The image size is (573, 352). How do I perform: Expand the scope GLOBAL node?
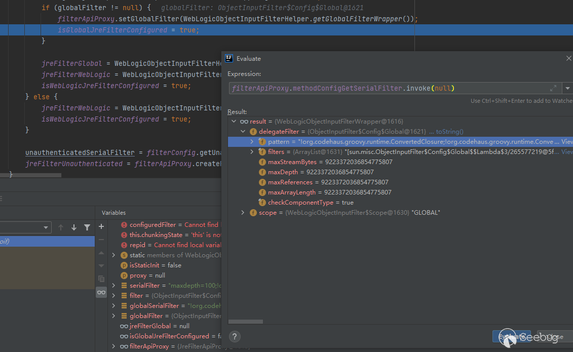[x=243, y=213]
